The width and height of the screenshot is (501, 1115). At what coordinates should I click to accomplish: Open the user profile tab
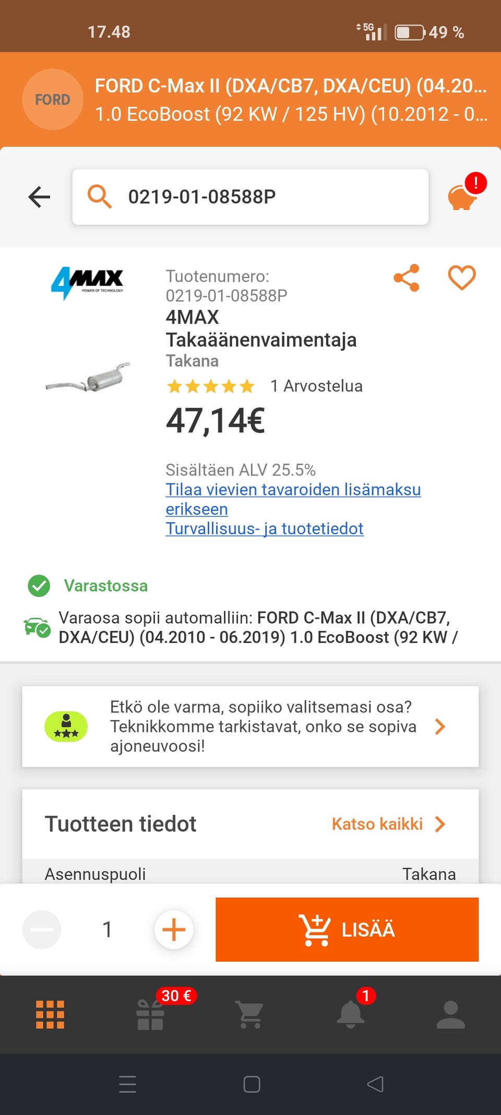pos(450,1015)
